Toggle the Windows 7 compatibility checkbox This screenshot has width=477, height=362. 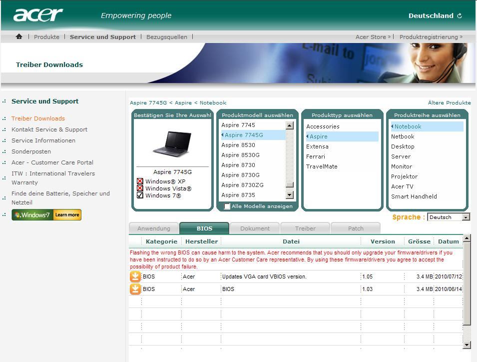(x=140, y=195)
